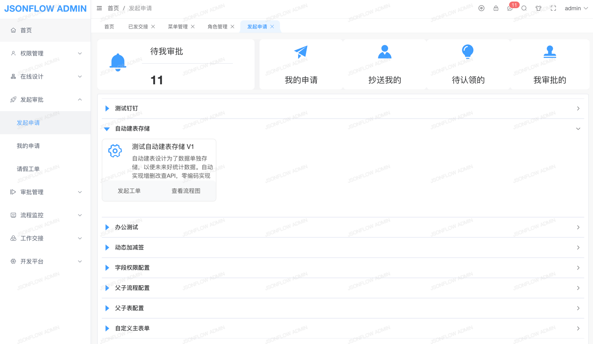Image resolution: width=593 pixels, height=344 pixels.
Task: Close the 角色管理 tab
Action: coord(232,27)
